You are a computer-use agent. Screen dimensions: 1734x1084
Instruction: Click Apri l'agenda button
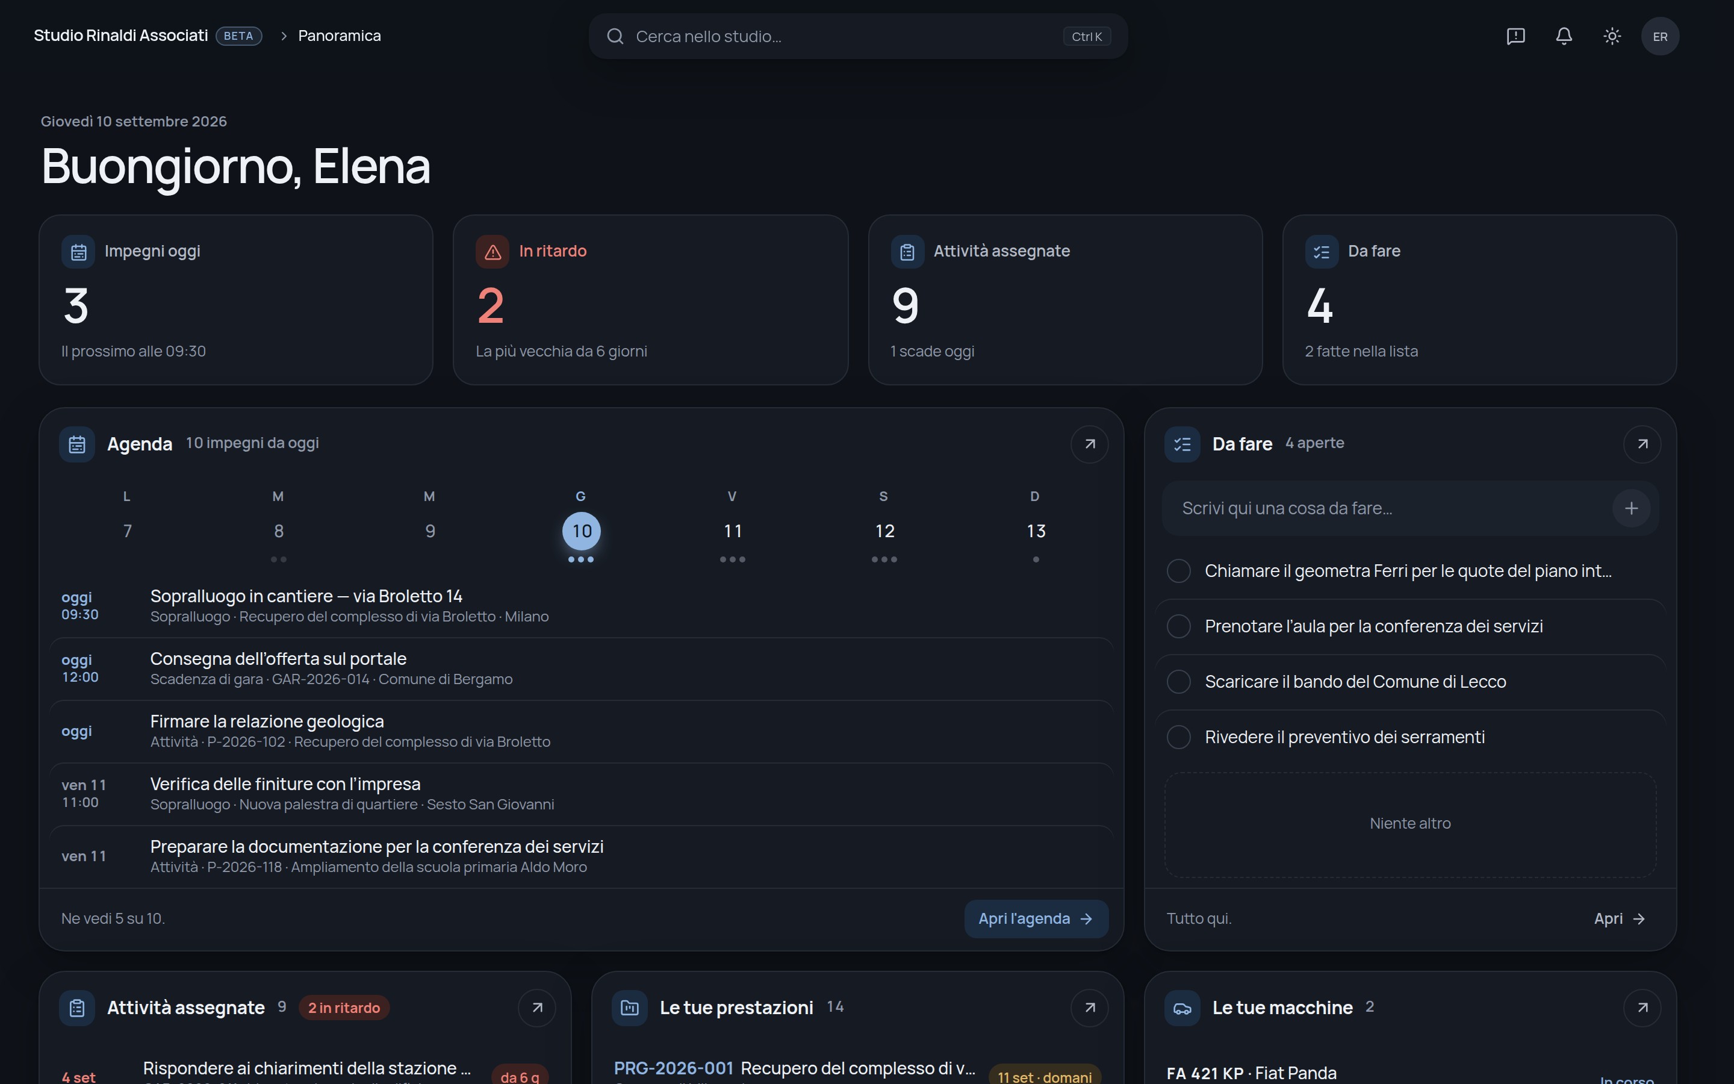(x=1036, y=919)
